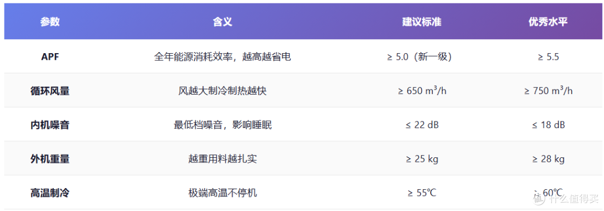Select the 建议标准 column header
604x211 pixels.
pyautogui.click(x=422, y=22)
